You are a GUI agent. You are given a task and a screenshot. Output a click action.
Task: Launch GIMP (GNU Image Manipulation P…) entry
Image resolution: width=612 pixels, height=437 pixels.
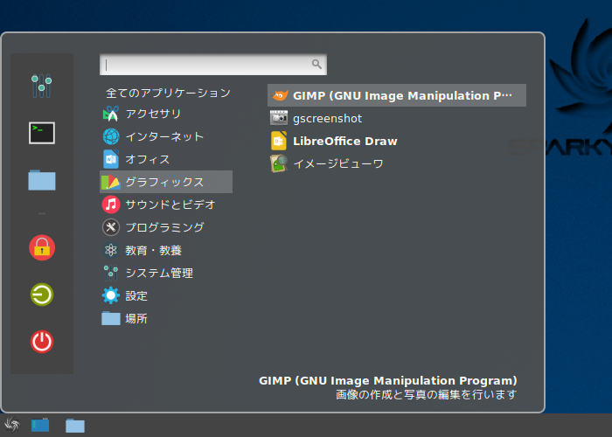click(397, 95)
